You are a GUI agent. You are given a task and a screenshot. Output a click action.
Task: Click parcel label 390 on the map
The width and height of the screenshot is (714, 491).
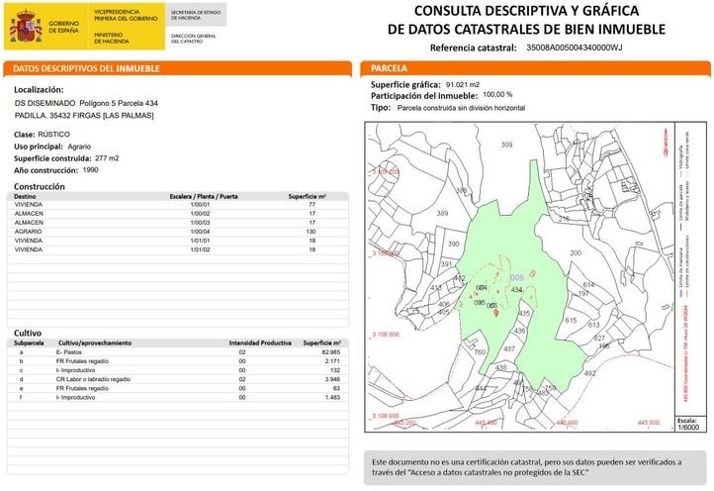pyautogui.click(x=453, y=244)
